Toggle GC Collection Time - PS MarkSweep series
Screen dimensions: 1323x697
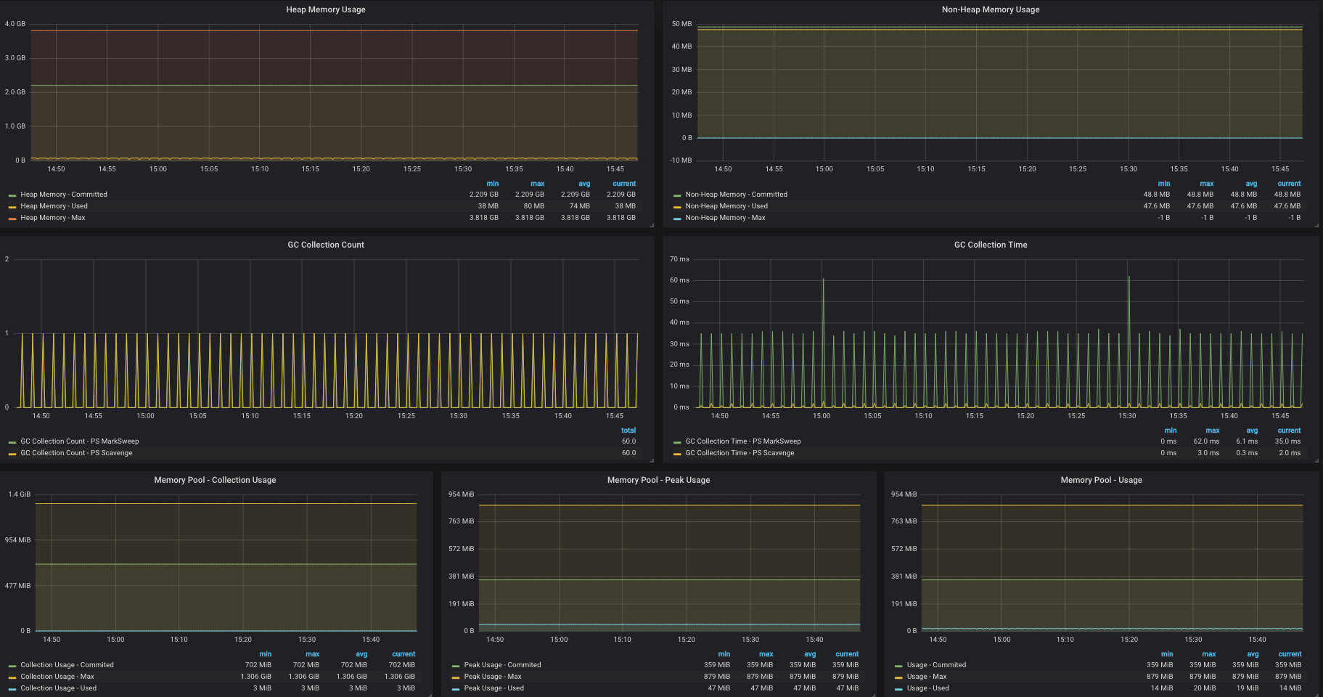[x=743, y=441]
